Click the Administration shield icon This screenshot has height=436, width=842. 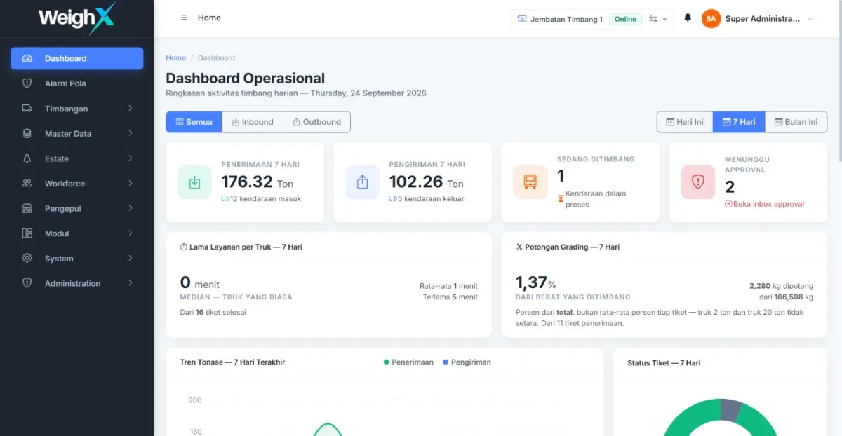27,283
